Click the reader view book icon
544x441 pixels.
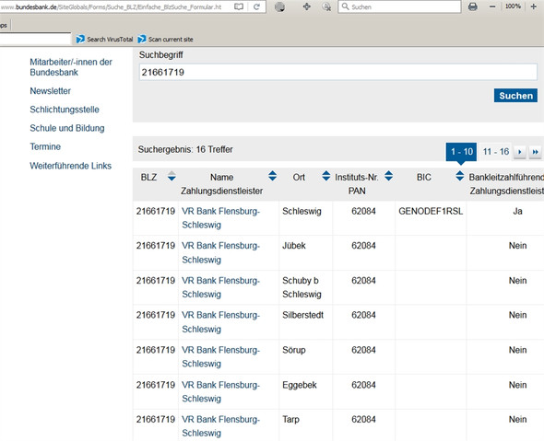point(239,6)
